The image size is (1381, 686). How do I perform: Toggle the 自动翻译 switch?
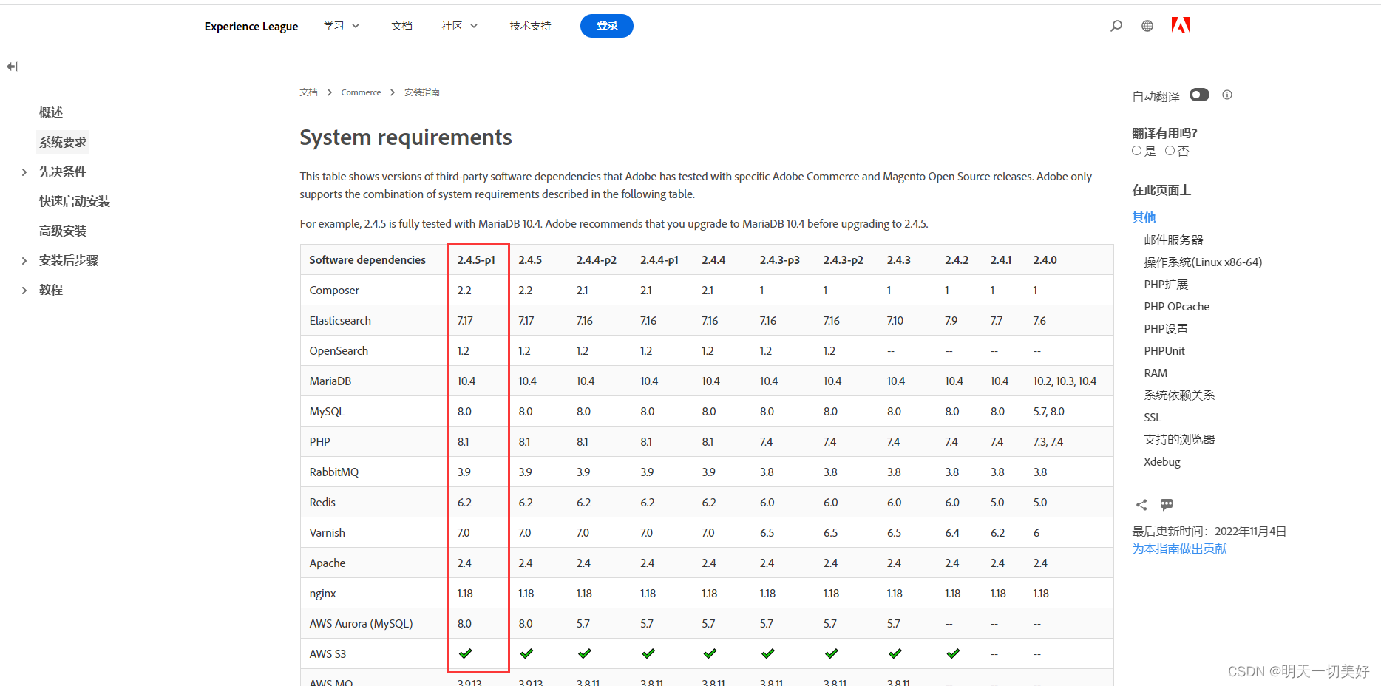click(1199, 95)
